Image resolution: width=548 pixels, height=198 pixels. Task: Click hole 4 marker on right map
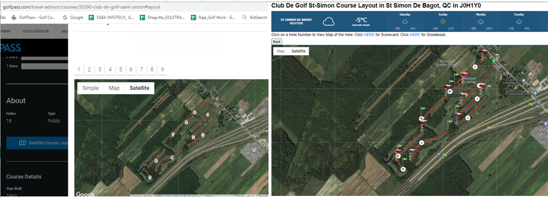click(x=421, y=142)
